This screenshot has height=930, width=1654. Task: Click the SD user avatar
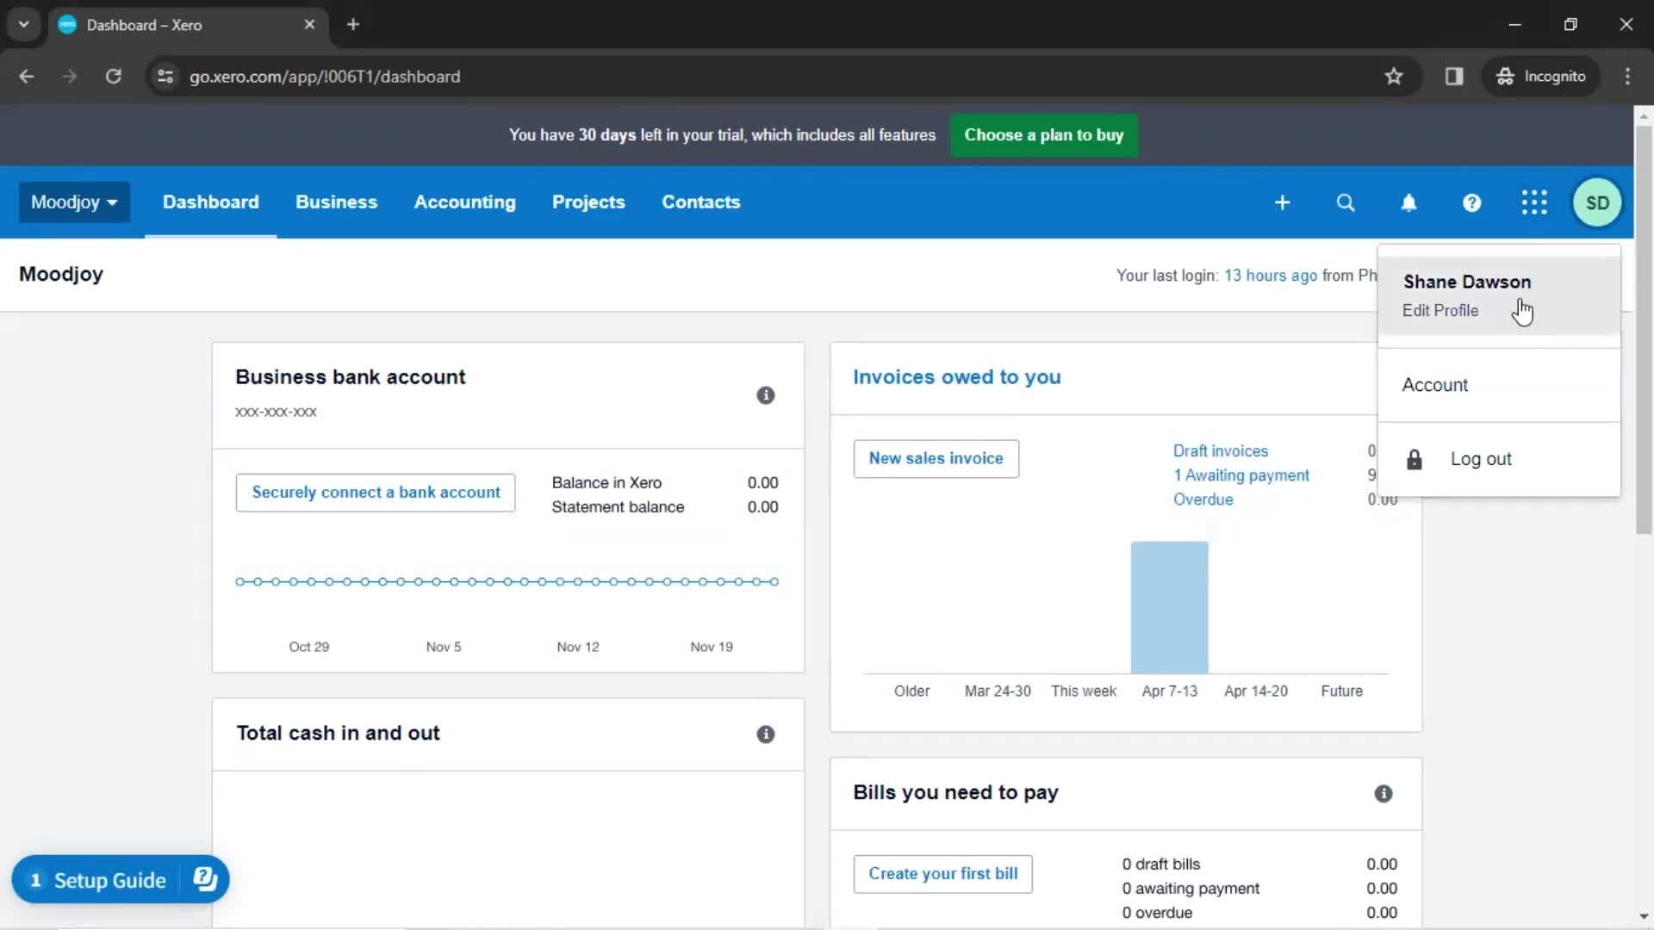1597,202
